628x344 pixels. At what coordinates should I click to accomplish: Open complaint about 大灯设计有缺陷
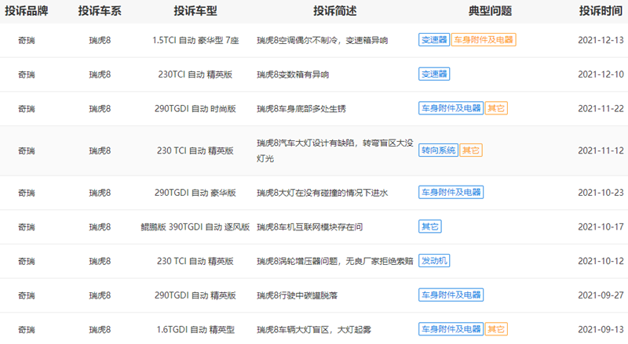coord(335,150)
